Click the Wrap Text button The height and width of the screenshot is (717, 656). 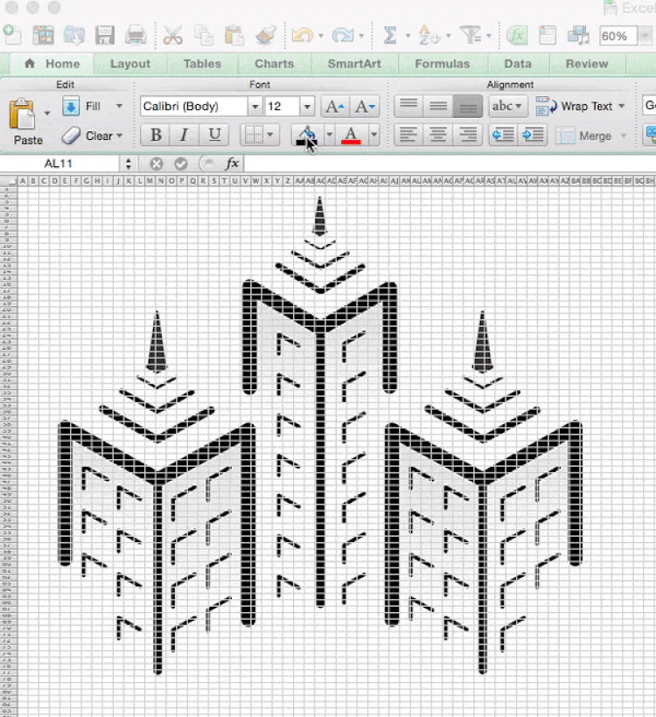pos(576,107)
